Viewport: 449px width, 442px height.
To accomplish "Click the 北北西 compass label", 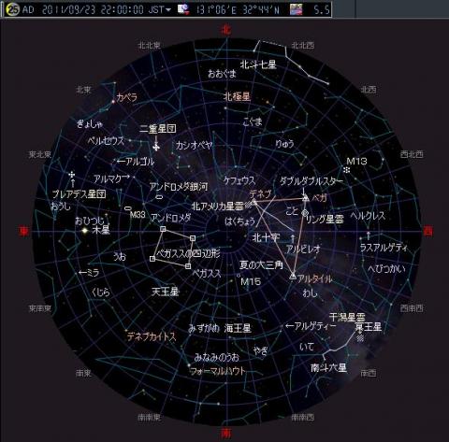I will [x=303, y=46].
